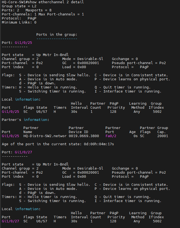Viewport: 180px width, 228px height.
Task: Click the first GC value 0x00020001
Action: 88,63
